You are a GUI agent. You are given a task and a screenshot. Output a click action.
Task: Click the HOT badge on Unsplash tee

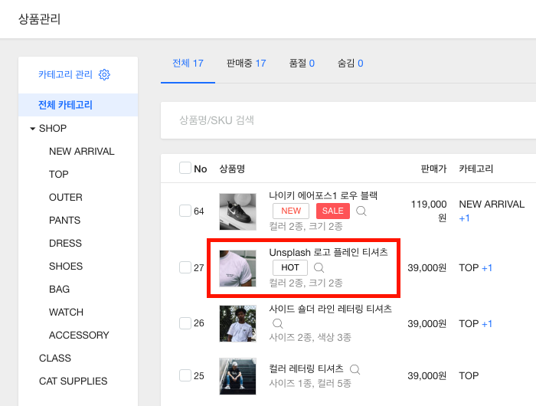tap(290, 267)
